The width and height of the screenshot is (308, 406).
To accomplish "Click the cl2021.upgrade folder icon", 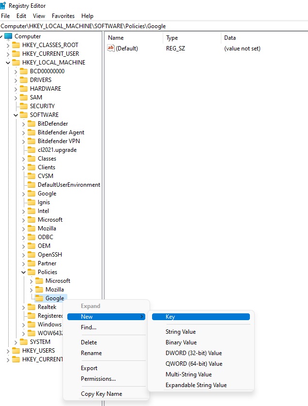I will tap(31, 150).
